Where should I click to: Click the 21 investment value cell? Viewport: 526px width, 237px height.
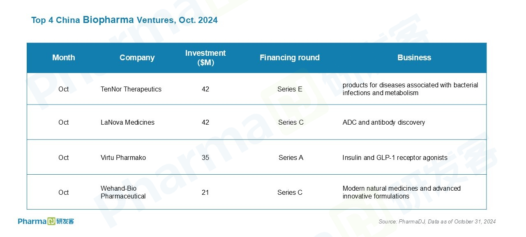[205, 192]
